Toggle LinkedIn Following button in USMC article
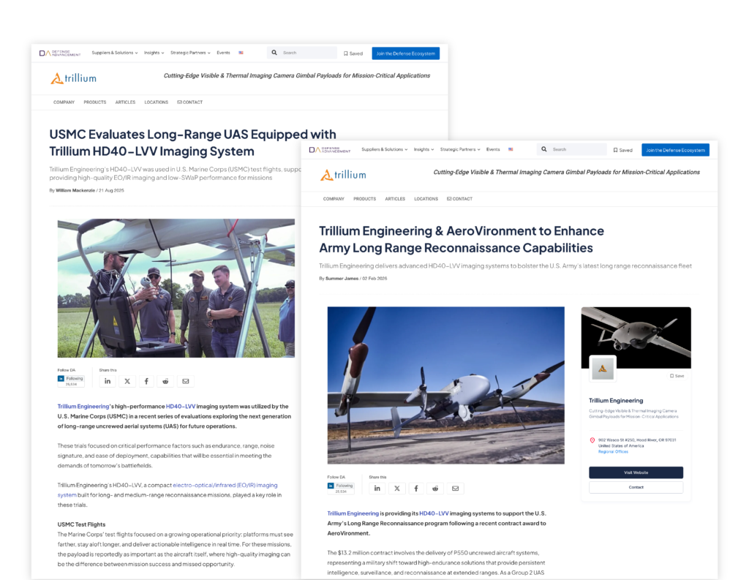This screenshot has height=580, width=749. point(71,378)
